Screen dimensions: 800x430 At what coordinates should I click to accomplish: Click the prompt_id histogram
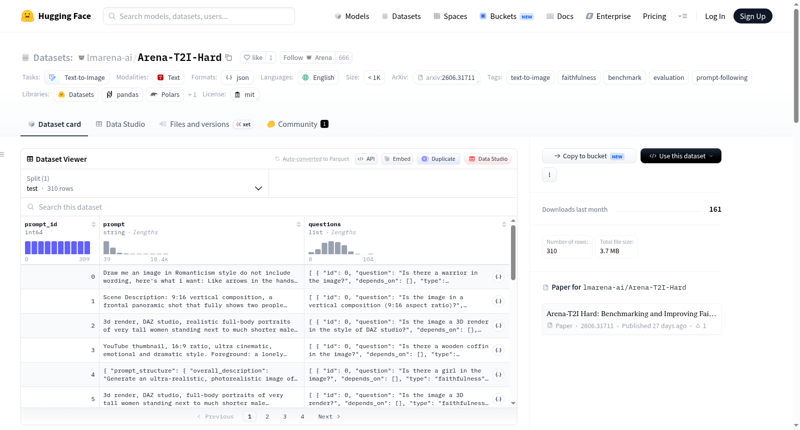(x=57, y=248)
